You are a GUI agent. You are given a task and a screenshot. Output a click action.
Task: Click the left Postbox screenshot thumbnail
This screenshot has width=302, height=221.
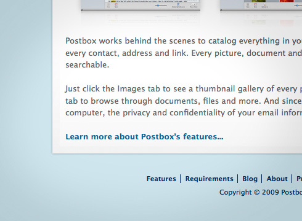(141, 5)
